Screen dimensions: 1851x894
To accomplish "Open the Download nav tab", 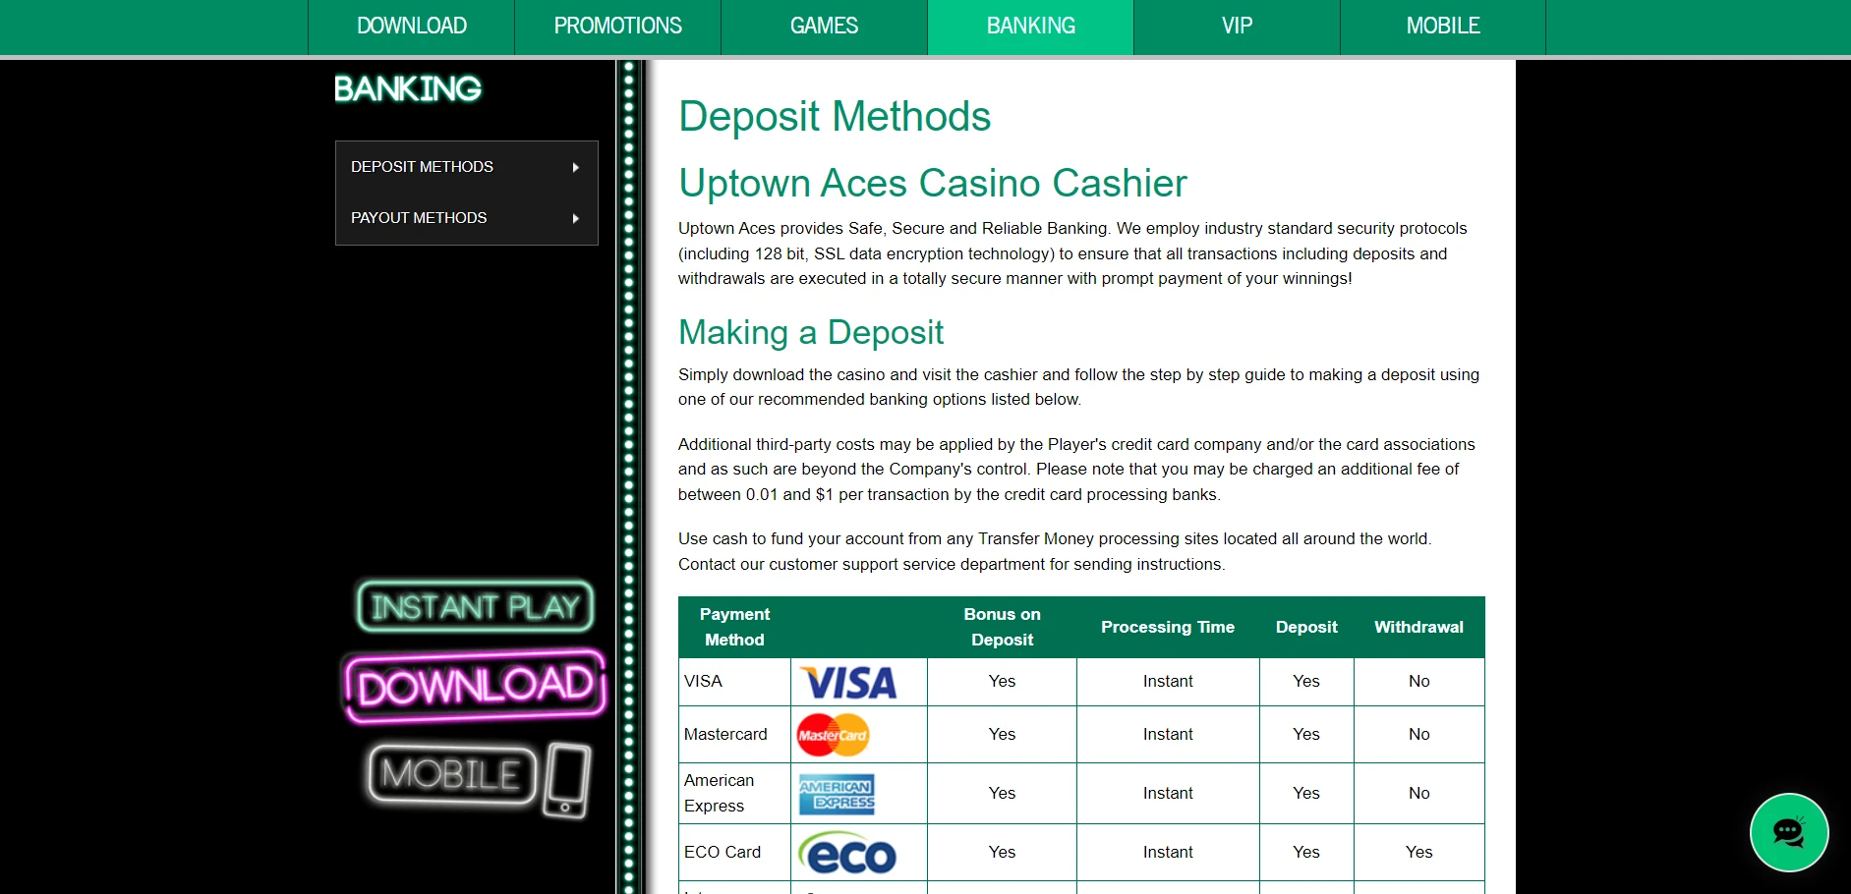I will click(x=411, y=27).
